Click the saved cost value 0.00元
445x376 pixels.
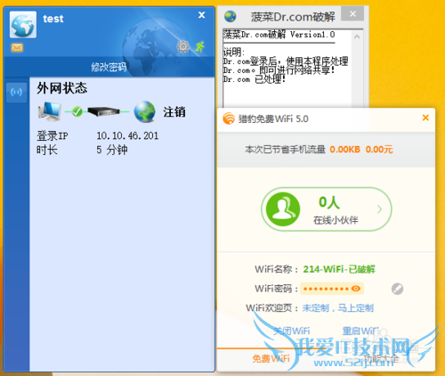(379, 149)
